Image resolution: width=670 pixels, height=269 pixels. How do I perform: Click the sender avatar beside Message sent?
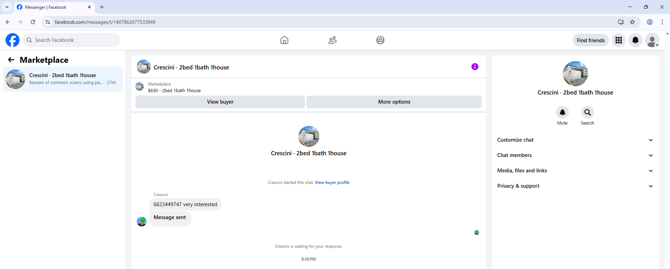coord(142,222)
